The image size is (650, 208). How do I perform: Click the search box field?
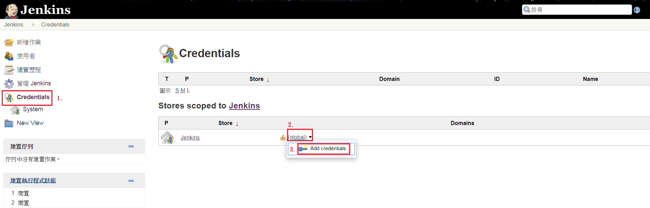click(x=577, y=10)
